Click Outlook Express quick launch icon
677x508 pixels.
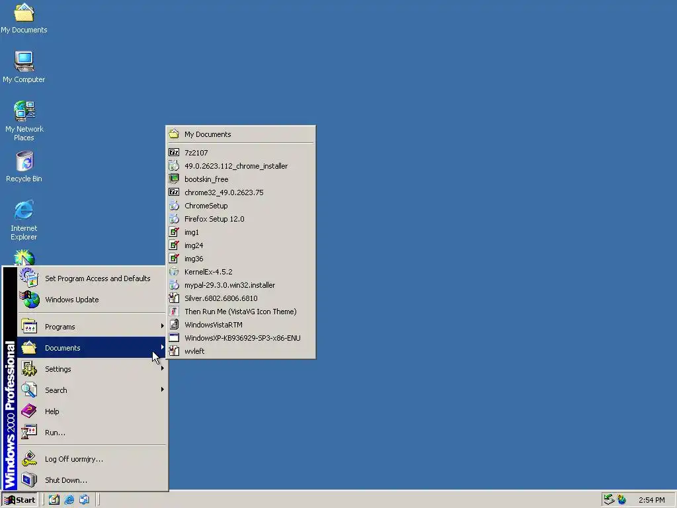point(84,500)
